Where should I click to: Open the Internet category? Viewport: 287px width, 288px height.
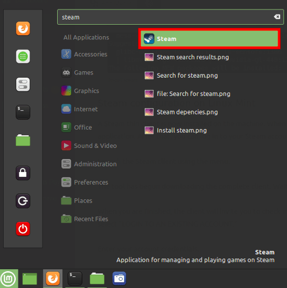tap(79, 109)
